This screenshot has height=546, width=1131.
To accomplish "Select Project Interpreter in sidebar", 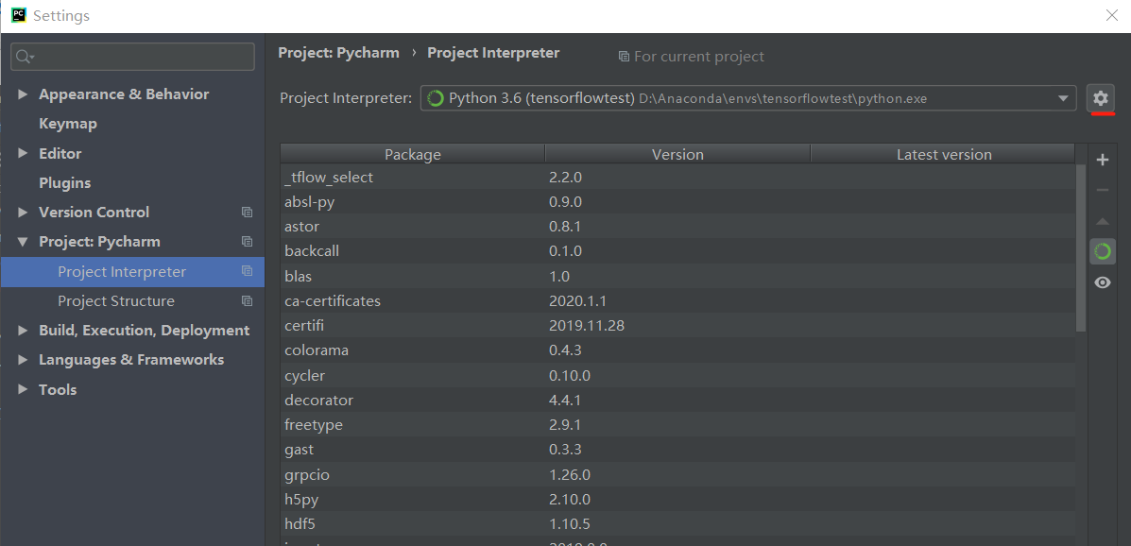I will pos(132,272).
